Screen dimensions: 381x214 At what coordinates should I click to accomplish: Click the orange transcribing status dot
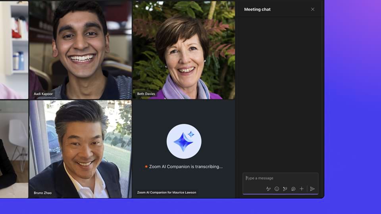(x=146, y=167)
